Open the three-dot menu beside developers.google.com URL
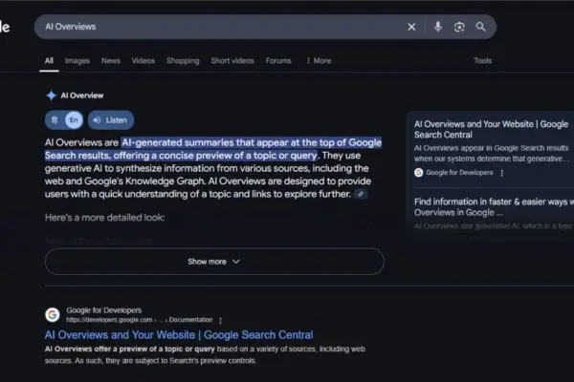The image size is (574, 382). (220, 321)
